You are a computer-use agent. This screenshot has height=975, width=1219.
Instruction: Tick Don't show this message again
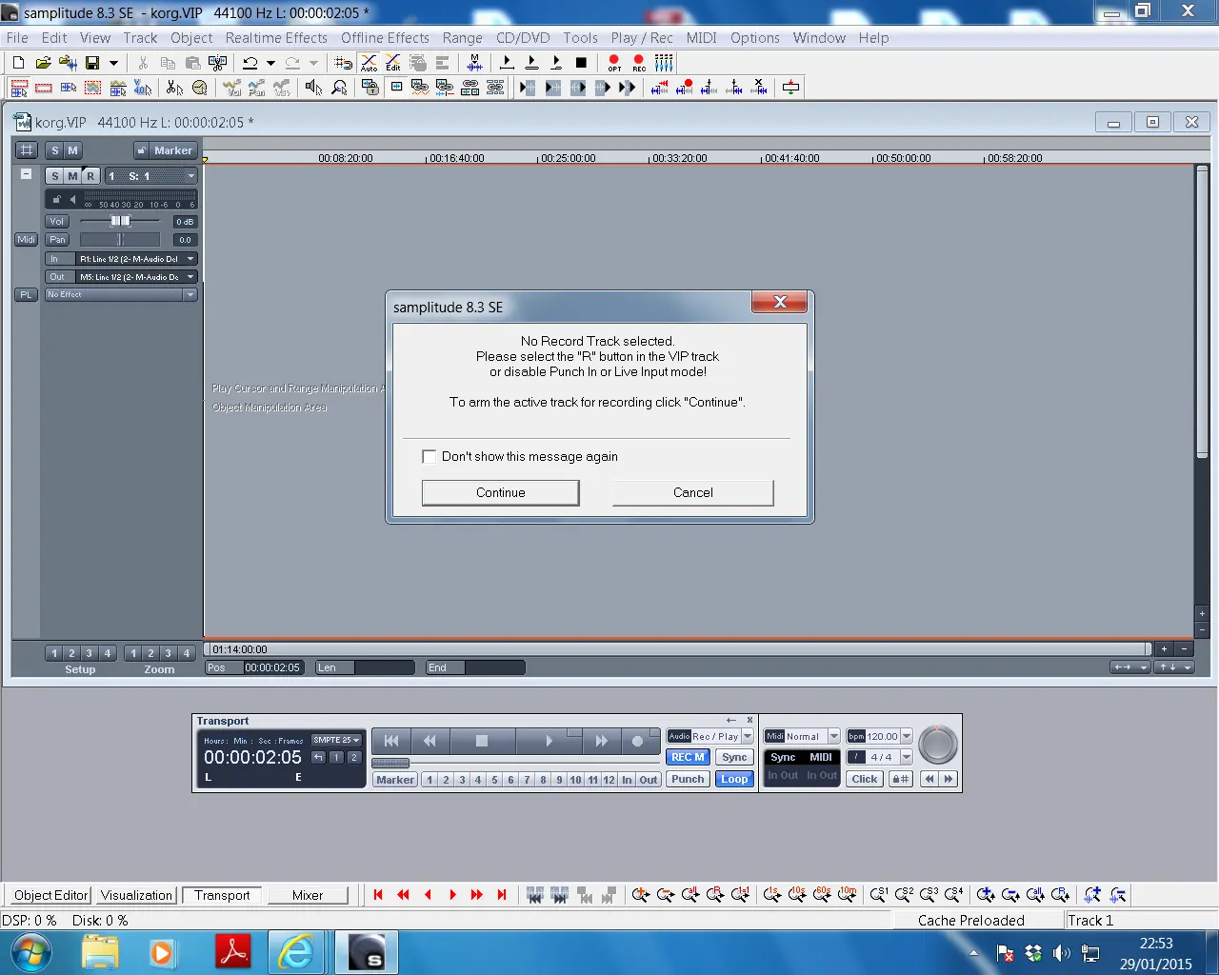click(430, 457)
